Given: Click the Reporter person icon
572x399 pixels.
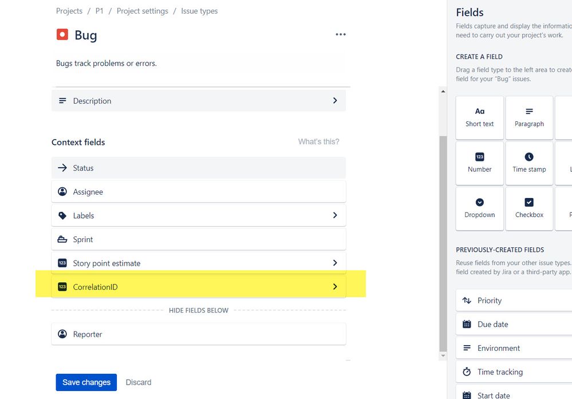Looking at the screenshot, I should pyautogui.click(x=62, y=334).
